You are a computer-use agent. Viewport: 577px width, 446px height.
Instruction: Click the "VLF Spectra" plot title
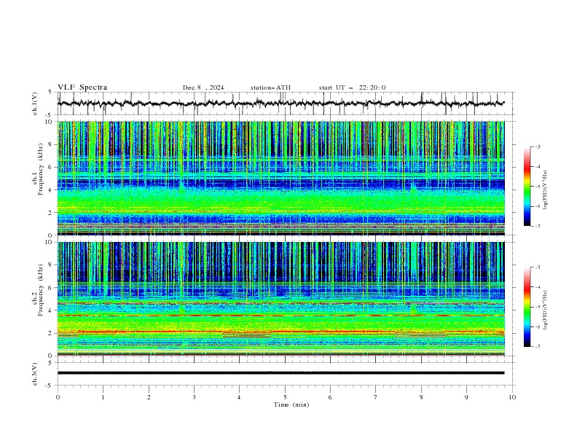click(x=82, y=87)
